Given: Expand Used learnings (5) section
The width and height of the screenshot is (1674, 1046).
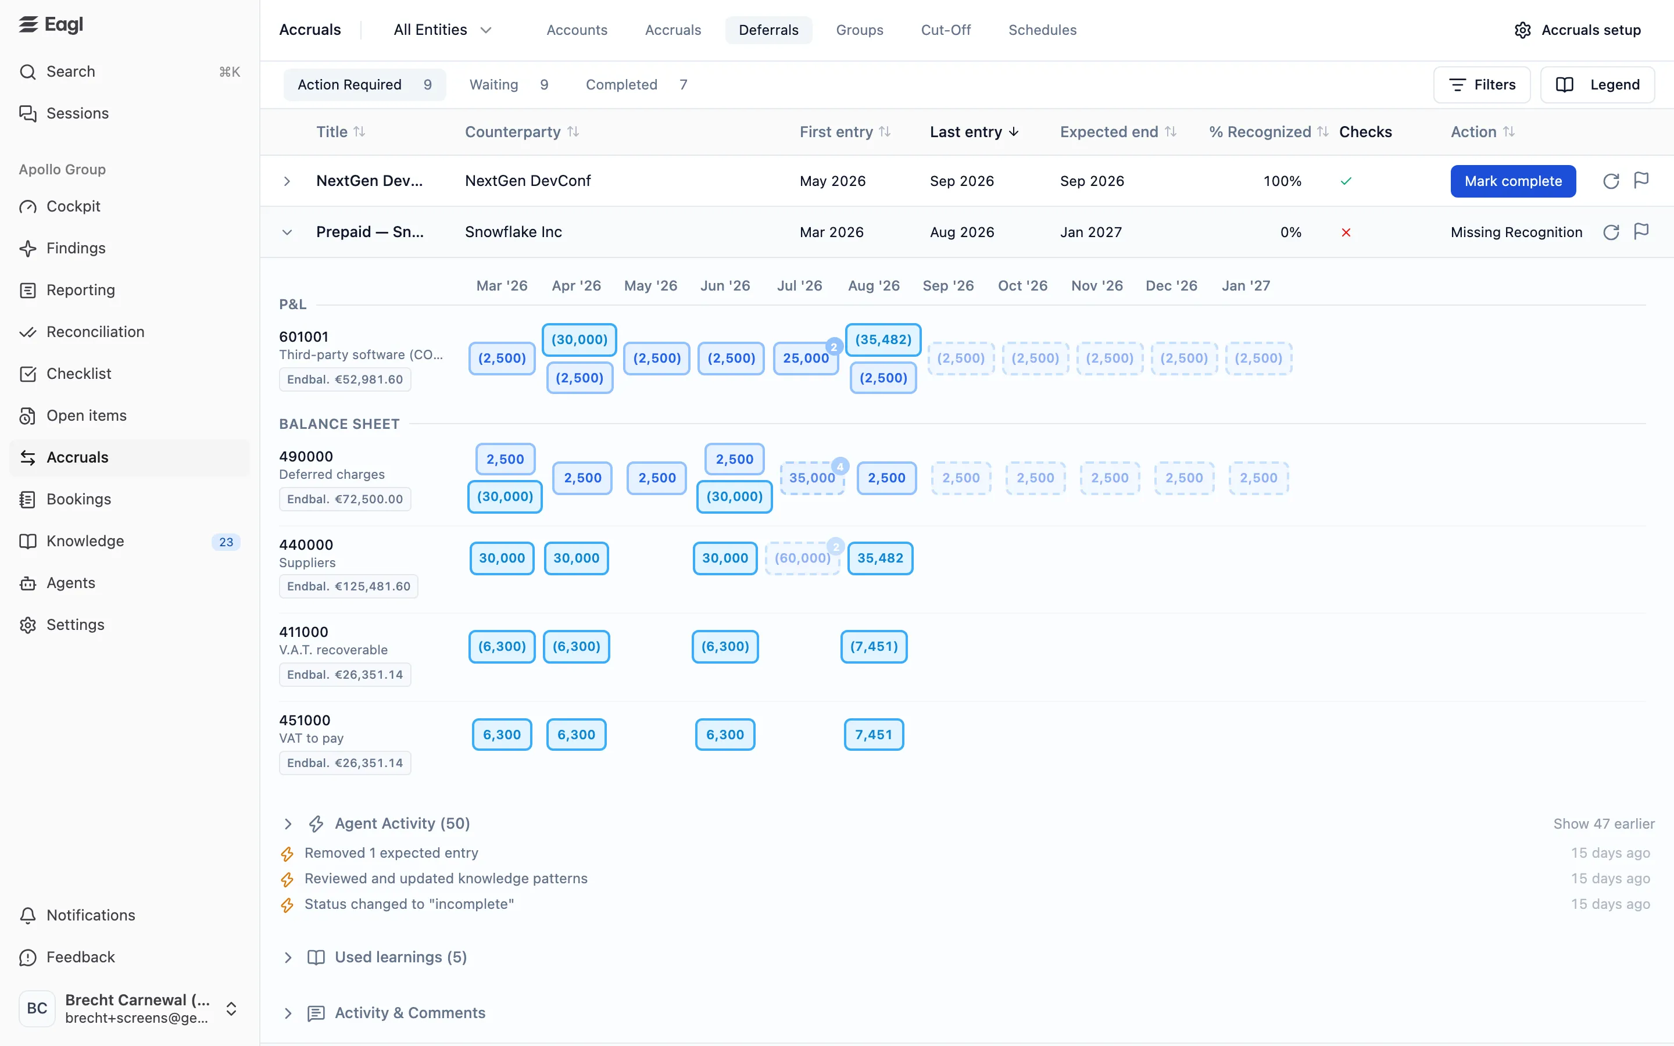Looking at the screenshot, I should point(288,958).
